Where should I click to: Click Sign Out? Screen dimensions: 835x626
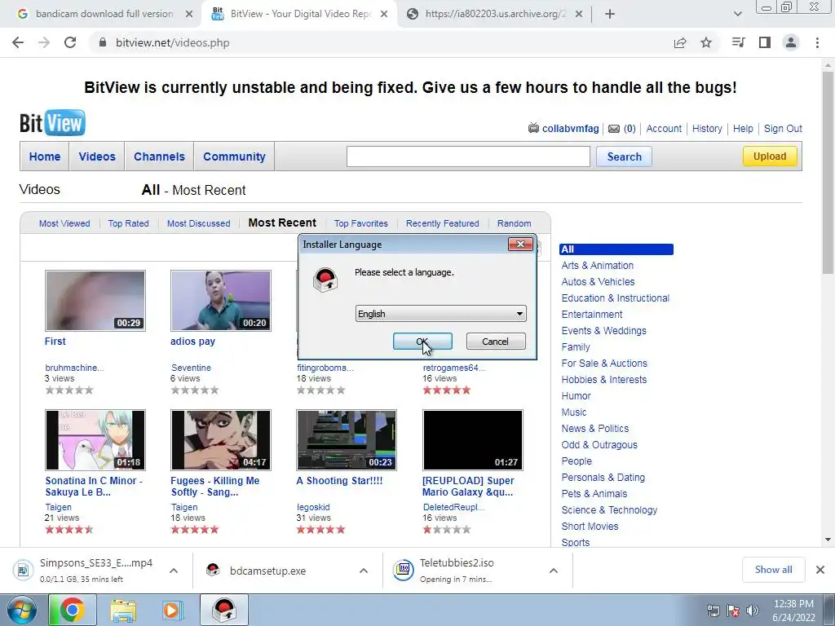783,128
